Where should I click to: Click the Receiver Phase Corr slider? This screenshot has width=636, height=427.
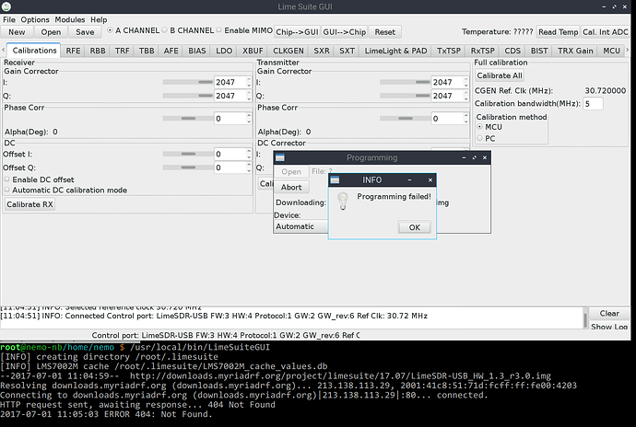[186, 119]
